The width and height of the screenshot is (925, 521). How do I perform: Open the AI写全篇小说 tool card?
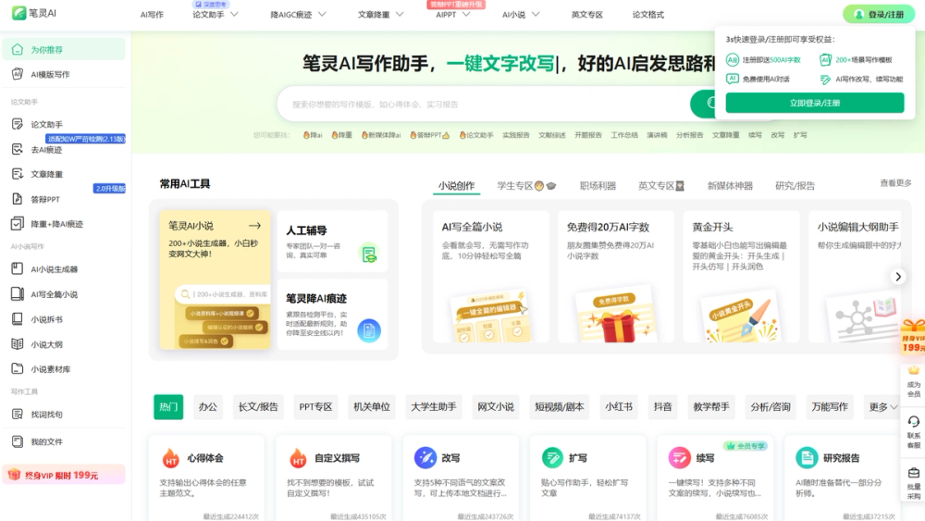click(x=491, y=276)
